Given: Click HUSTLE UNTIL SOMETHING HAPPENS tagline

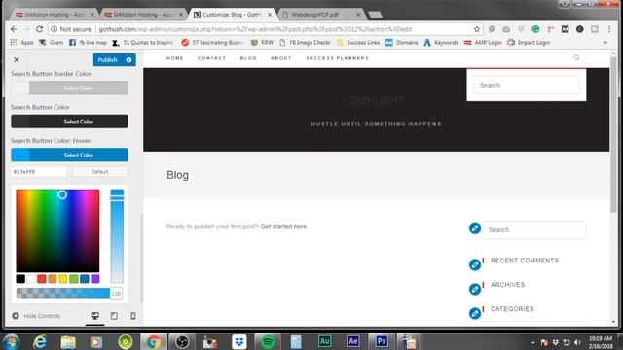Looking at the screenshot, I should coord(376,123).
